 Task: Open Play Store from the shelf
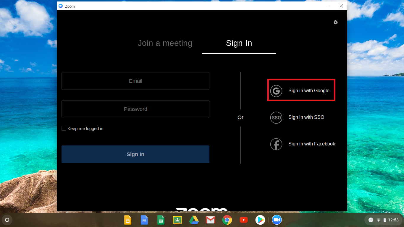click(x=260, y=220)
